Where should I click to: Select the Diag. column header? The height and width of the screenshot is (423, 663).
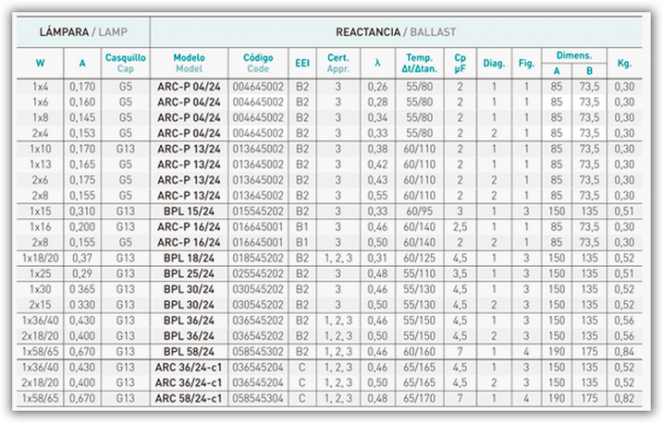[x=493, y=62]
